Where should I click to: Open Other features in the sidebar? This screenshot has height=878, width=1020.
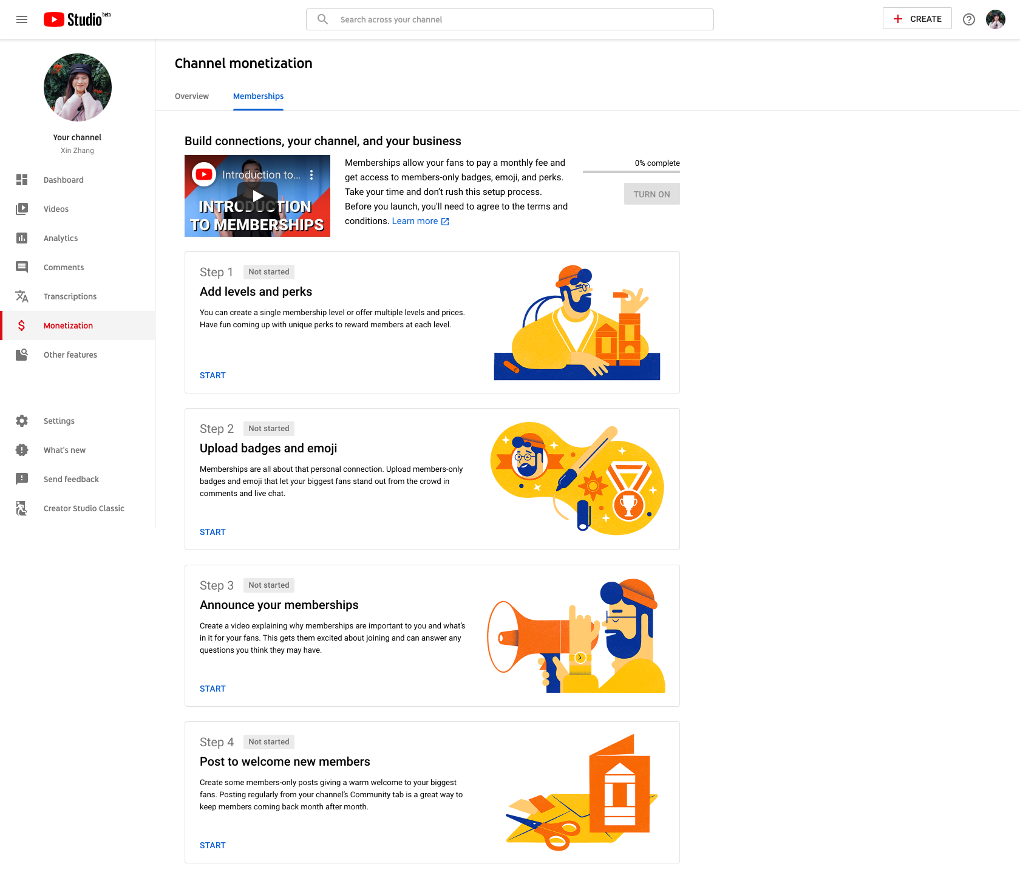point(70,355)
